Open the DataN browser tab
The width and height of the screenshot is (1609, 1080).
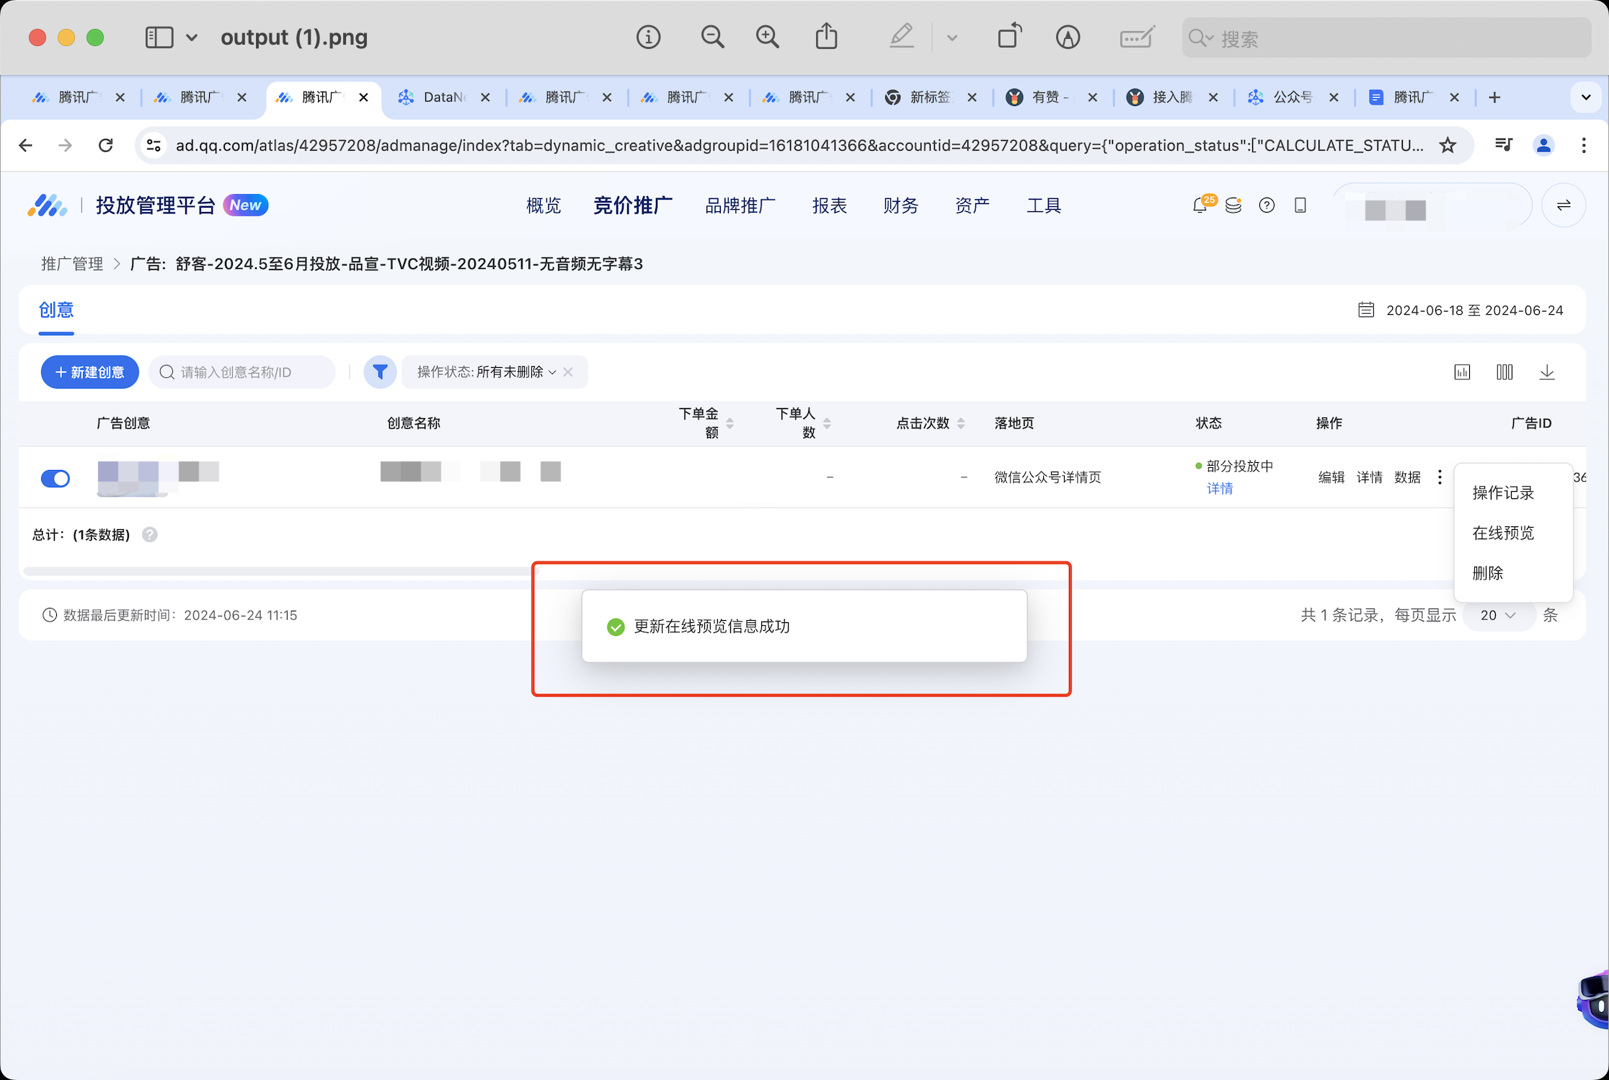coord(444,97)
